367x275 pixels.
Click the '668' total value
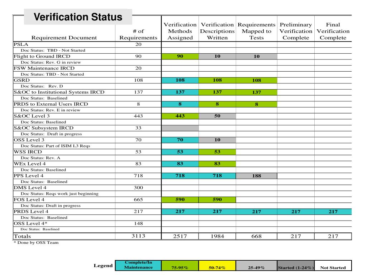257,236
